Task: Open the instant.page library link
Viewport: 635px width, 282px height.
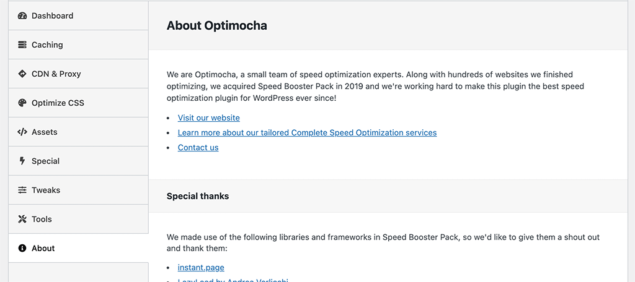Action: [201, 267]
